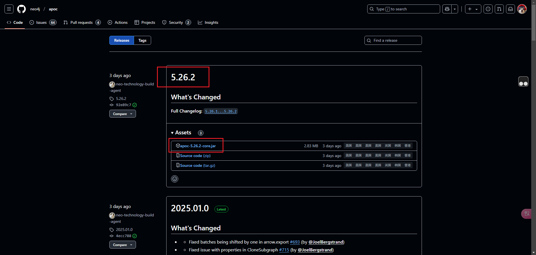536x255 pixels.
Task: Download Source code (zip)
Action: coord(195,156)
